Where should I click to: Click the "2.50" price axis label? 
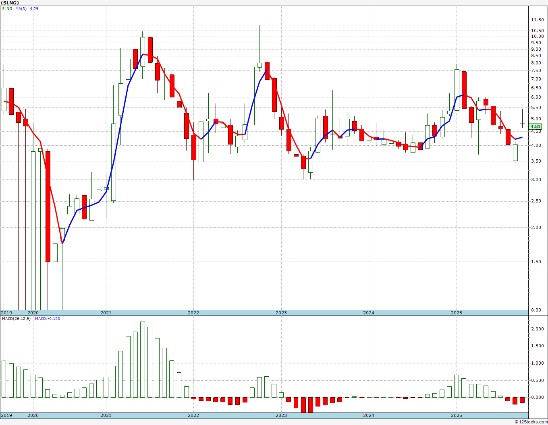point(536,201)
